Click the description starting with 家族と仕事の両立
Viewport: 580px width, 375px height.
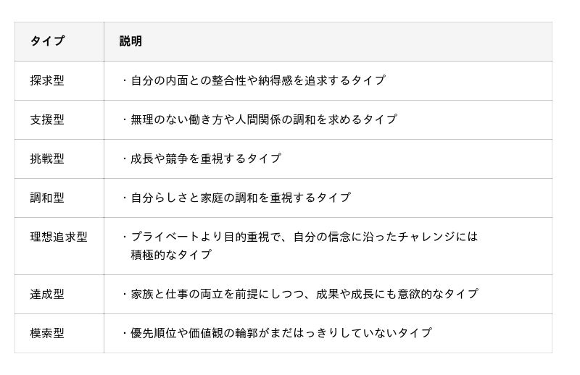[304, 294]
